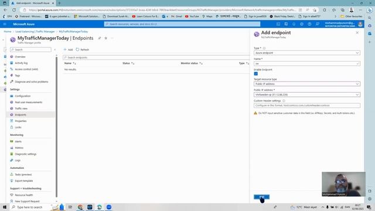Open Locks menu item
The width and height of the screenshot is (375, 211).
18,127
